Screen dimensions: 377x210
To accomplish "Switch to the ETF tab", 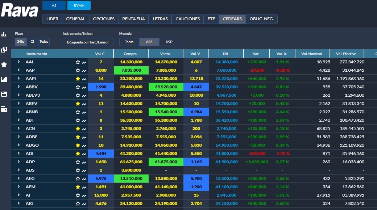I will (x=211, y=19).
